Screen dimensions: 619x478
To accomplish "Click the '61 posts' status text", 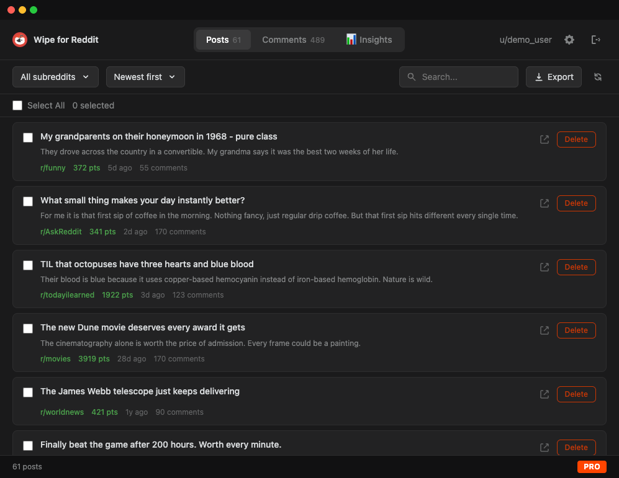I will (27, 467).
